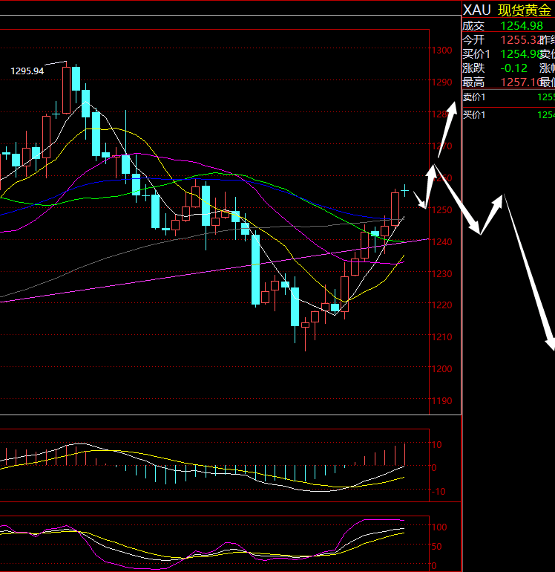
Task: Click the 买价1 row in order book
Action: click(x=509, y=115)
